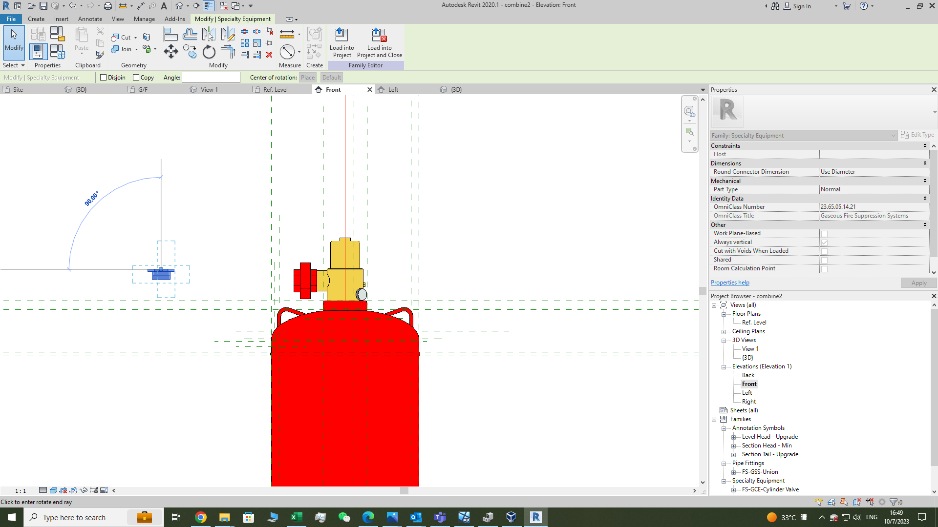Open the Family: Specialty Equipment type dropdown

(x=894, y=135)
